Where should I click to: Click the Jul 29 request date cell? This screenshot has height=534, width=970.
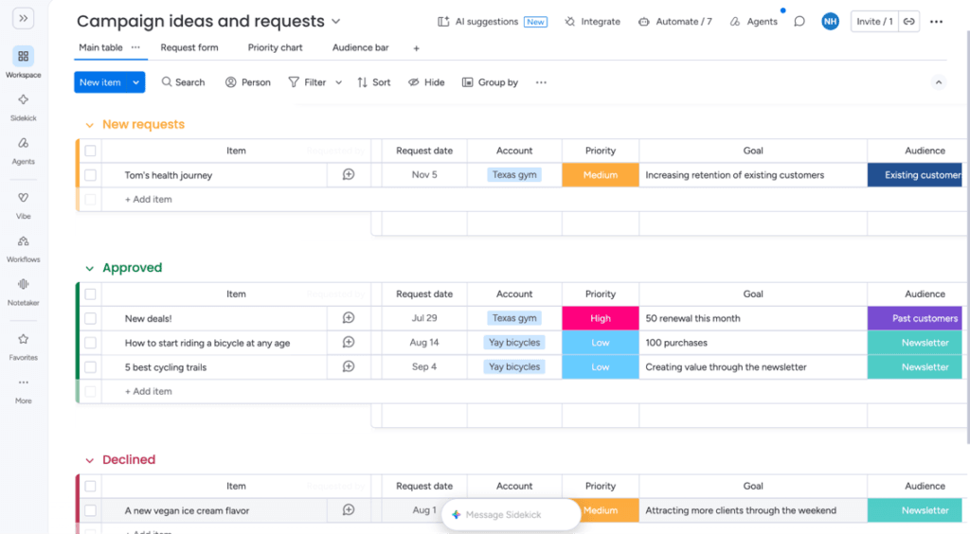pyautogui.click(x=424, y=318)
